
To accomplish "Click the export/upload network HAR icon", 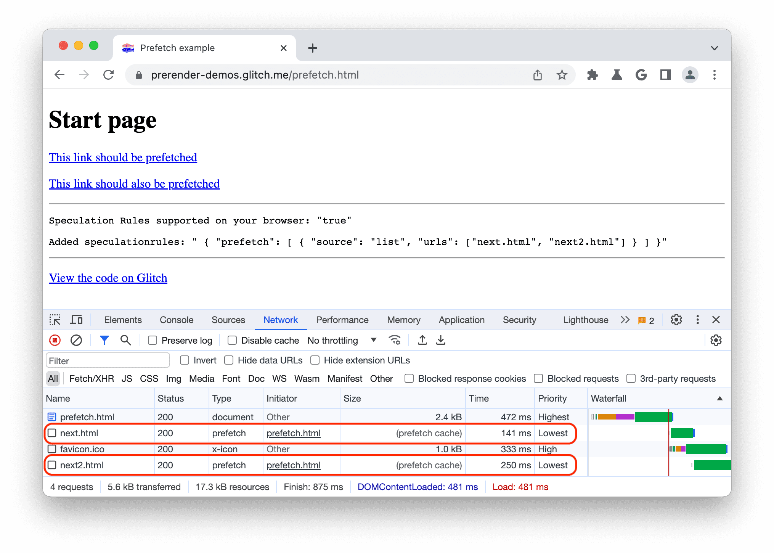I will pos(422,340).
